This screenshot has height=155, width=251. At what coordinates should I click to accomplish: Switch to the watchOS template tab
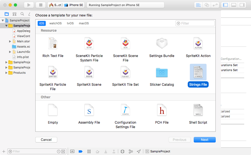click(55, 23)
